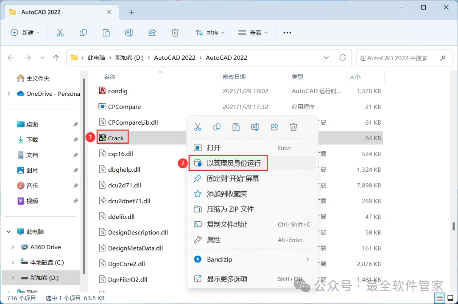Select the condlg file icon
The height and width of the screenshot is (304, 458).
pyautogui.click(x=102, y=91)
